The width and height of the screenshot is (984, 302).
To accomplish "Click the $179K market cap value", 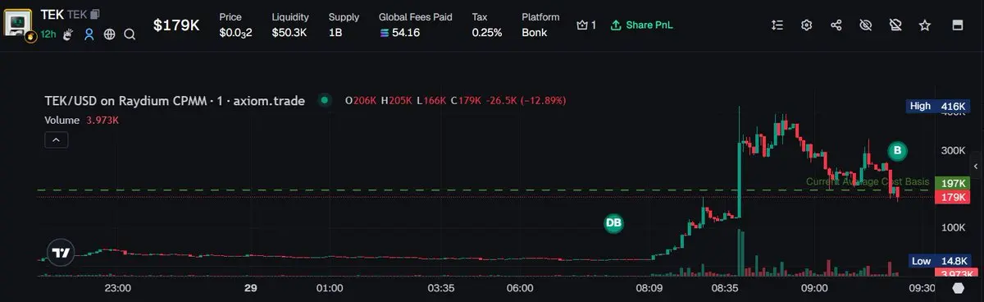I will pyautogui.click(x=176, y=25).
